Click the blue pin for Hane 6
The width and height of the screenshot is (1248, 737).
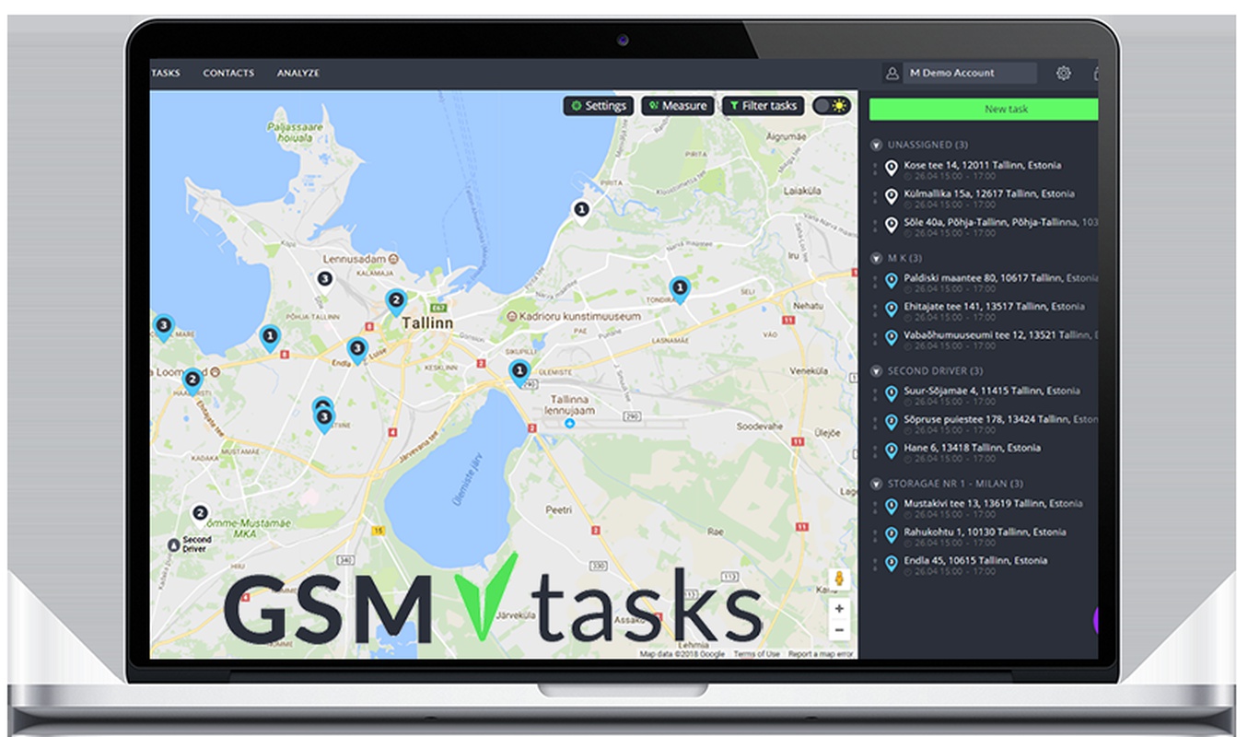coord(891,450)
